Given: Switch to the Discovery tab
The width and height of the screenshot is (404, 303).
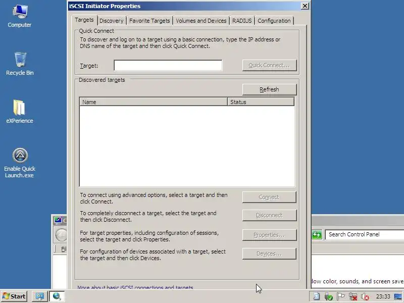Looking at the screenshot, I should (111, 21).
